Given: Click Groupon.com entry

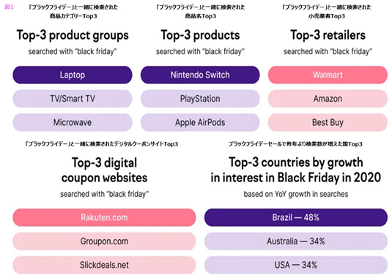Looking at the screenshot, I should 104,241.
